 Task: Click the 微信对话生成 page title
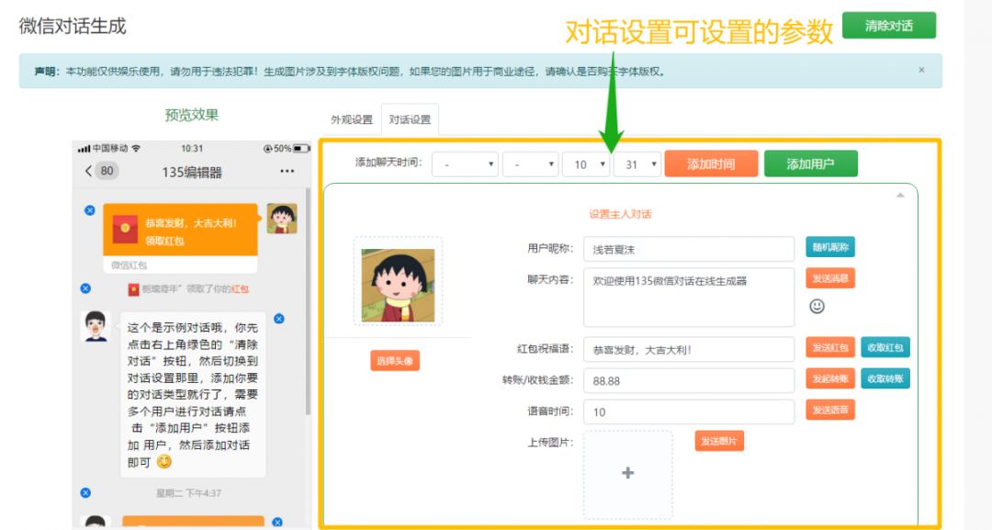tap(73, 26)
